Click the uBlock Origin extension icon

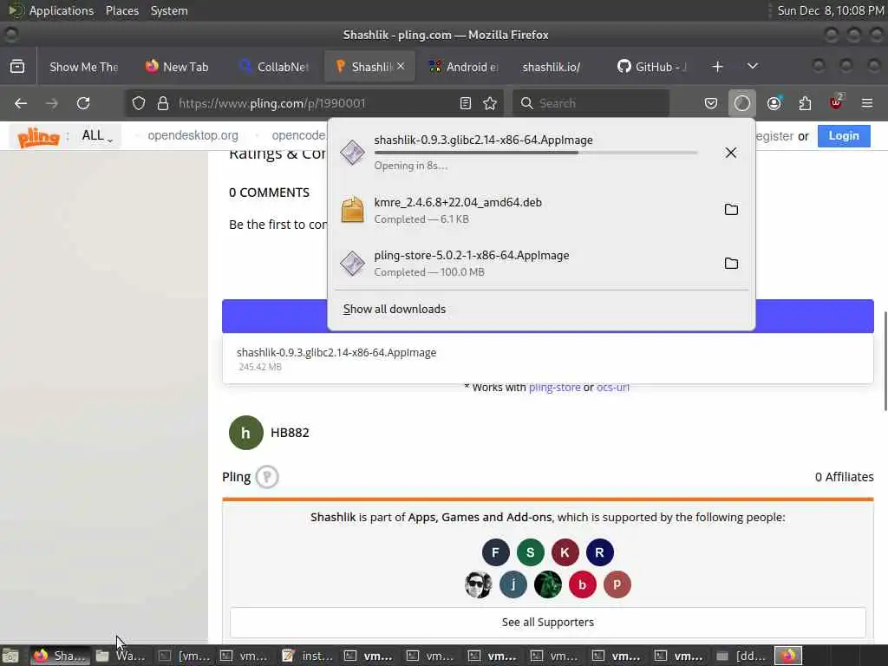[x=836, y=103]
